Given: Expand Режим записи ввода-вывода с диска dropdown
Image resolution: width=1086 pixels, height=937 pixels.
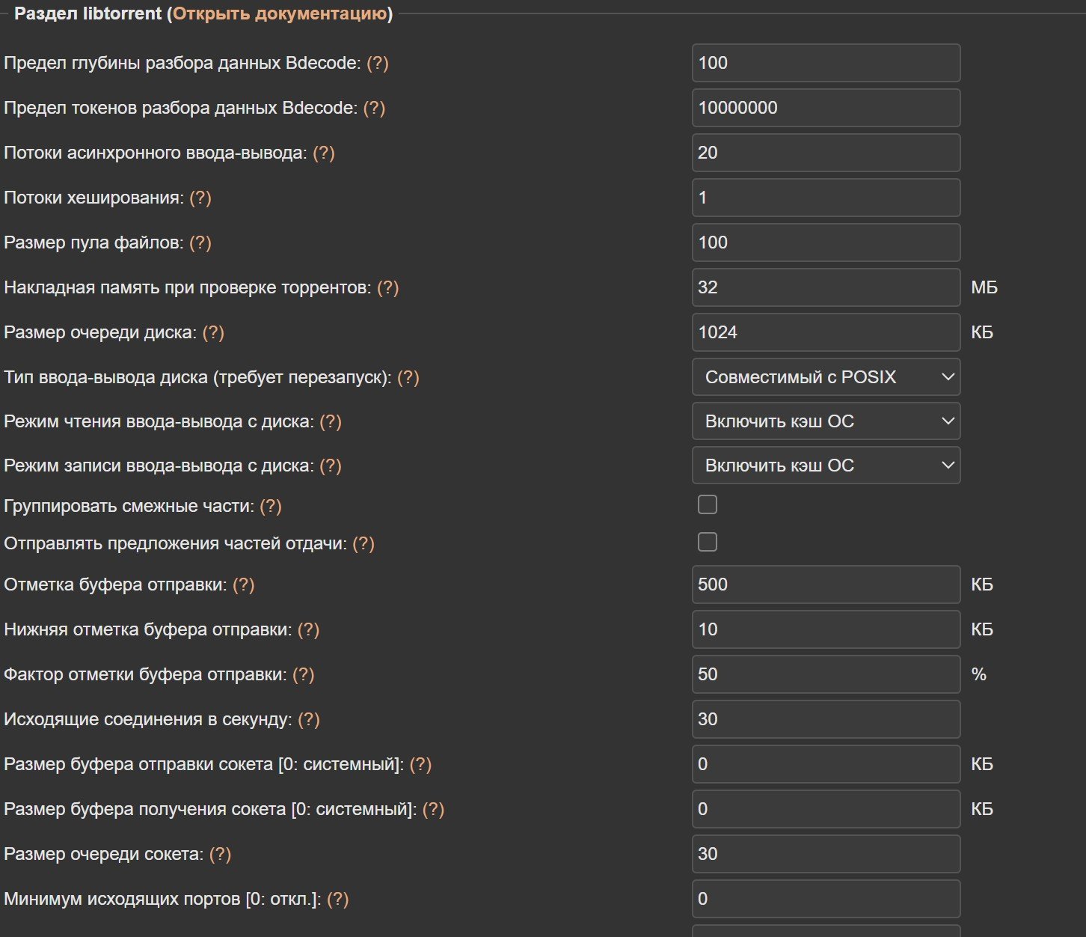Looking at the screenshot, I should pyautogui.click(x=826, y=466).
